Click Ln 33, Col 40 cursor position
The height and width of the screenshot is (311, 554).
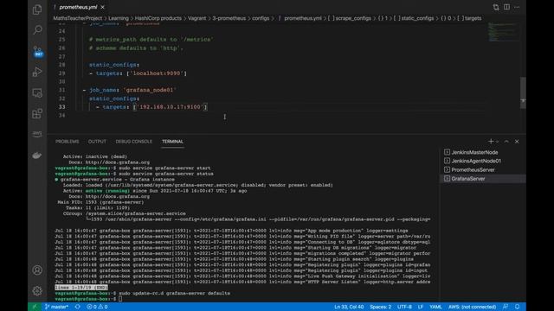[x=349, y=307]
